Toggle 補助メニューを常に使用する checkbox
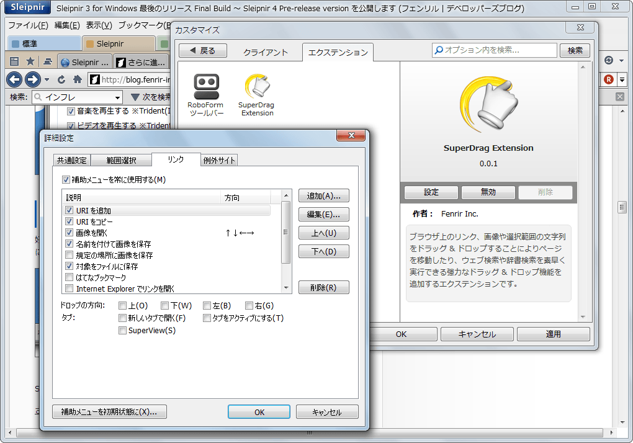Viewport: 633px width, 443px height. 66,179
